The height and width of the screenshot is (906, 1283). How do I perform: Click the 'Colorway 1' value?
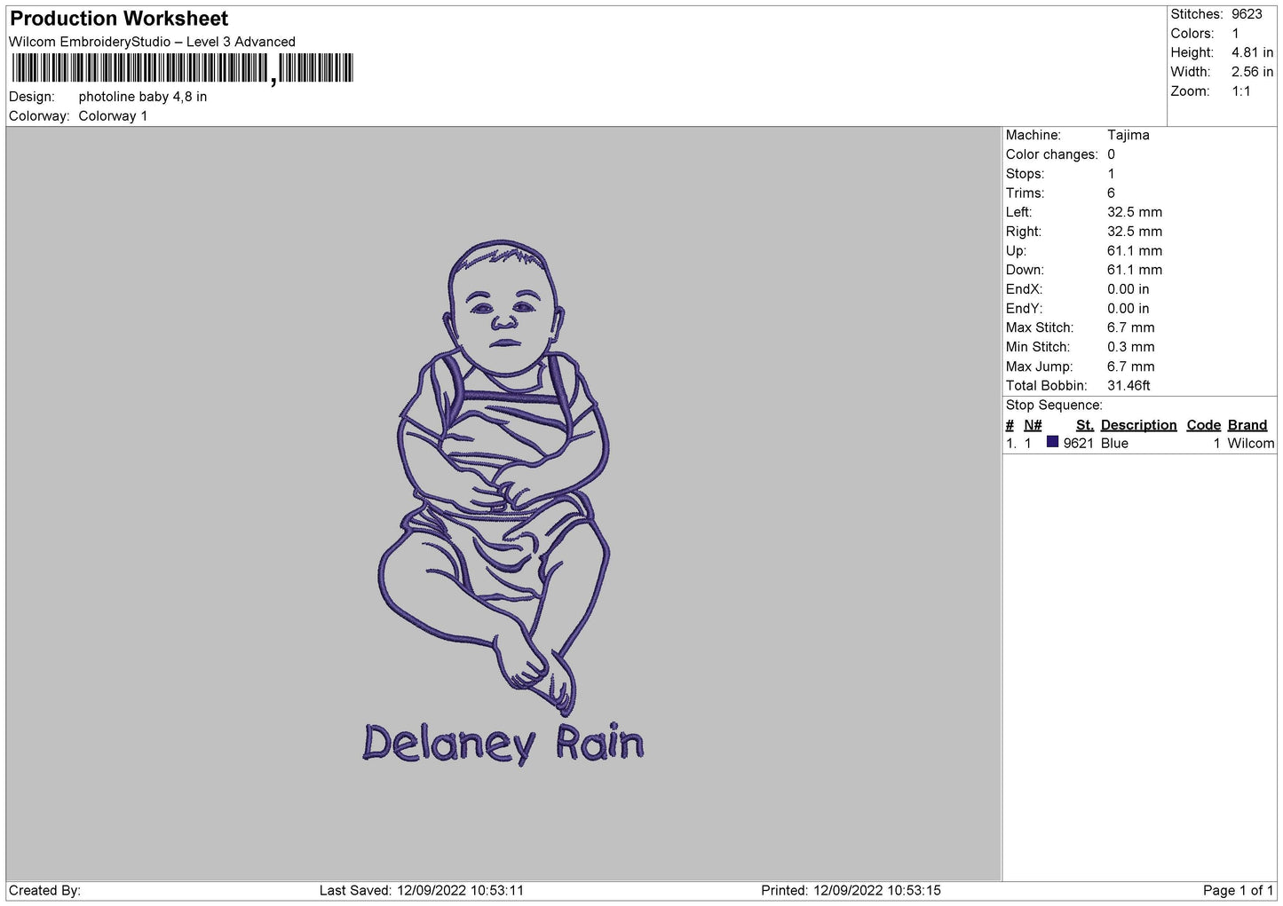113,116
